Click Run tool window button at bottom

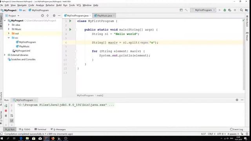tap(10, 129)
